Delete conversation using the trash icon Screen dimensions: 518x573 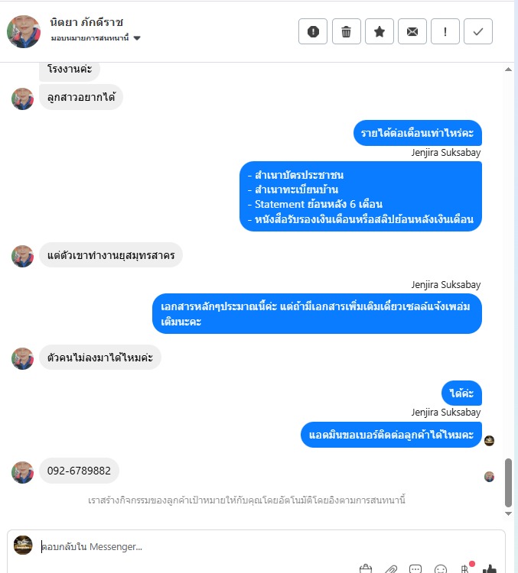pyautogui.click(x=346, y=31)
